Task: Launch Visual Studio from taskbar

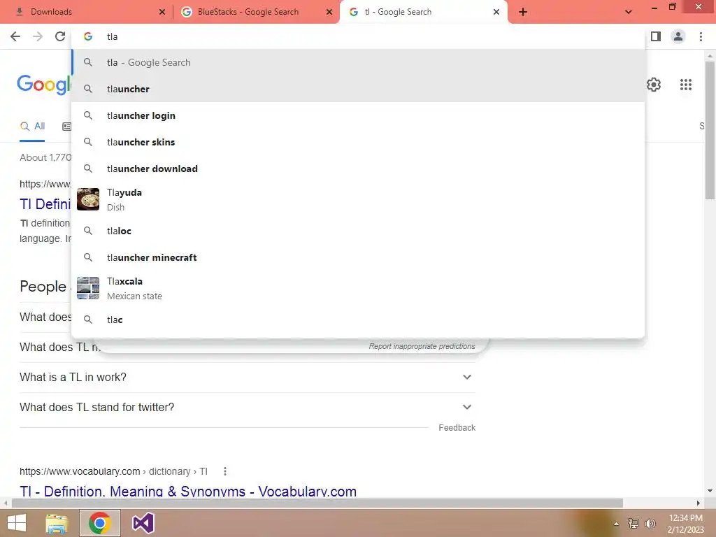Action: pyautogui.click(x=143, y=523)
